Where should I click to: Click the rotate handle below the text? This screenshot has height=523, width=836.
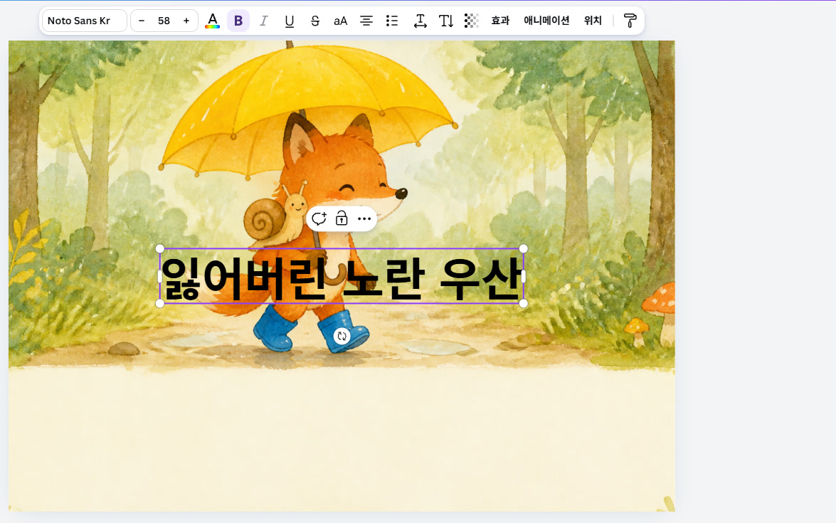pyautogui.click(x=342, y=337)
